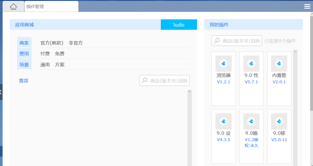The height and width of the screenshot is (166, 313).
Task: Open the home tab icon
Action: [x=13, y=7]
